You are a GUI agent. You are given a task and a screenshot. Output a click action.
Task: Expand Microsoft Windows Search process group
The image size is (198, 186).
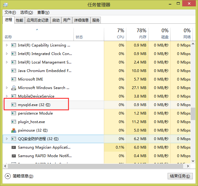coord(7,88)
